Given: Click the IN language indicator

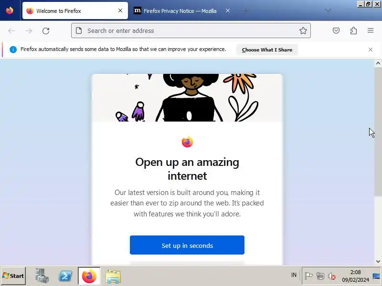Looking at the screenshot, I should 294,275.
